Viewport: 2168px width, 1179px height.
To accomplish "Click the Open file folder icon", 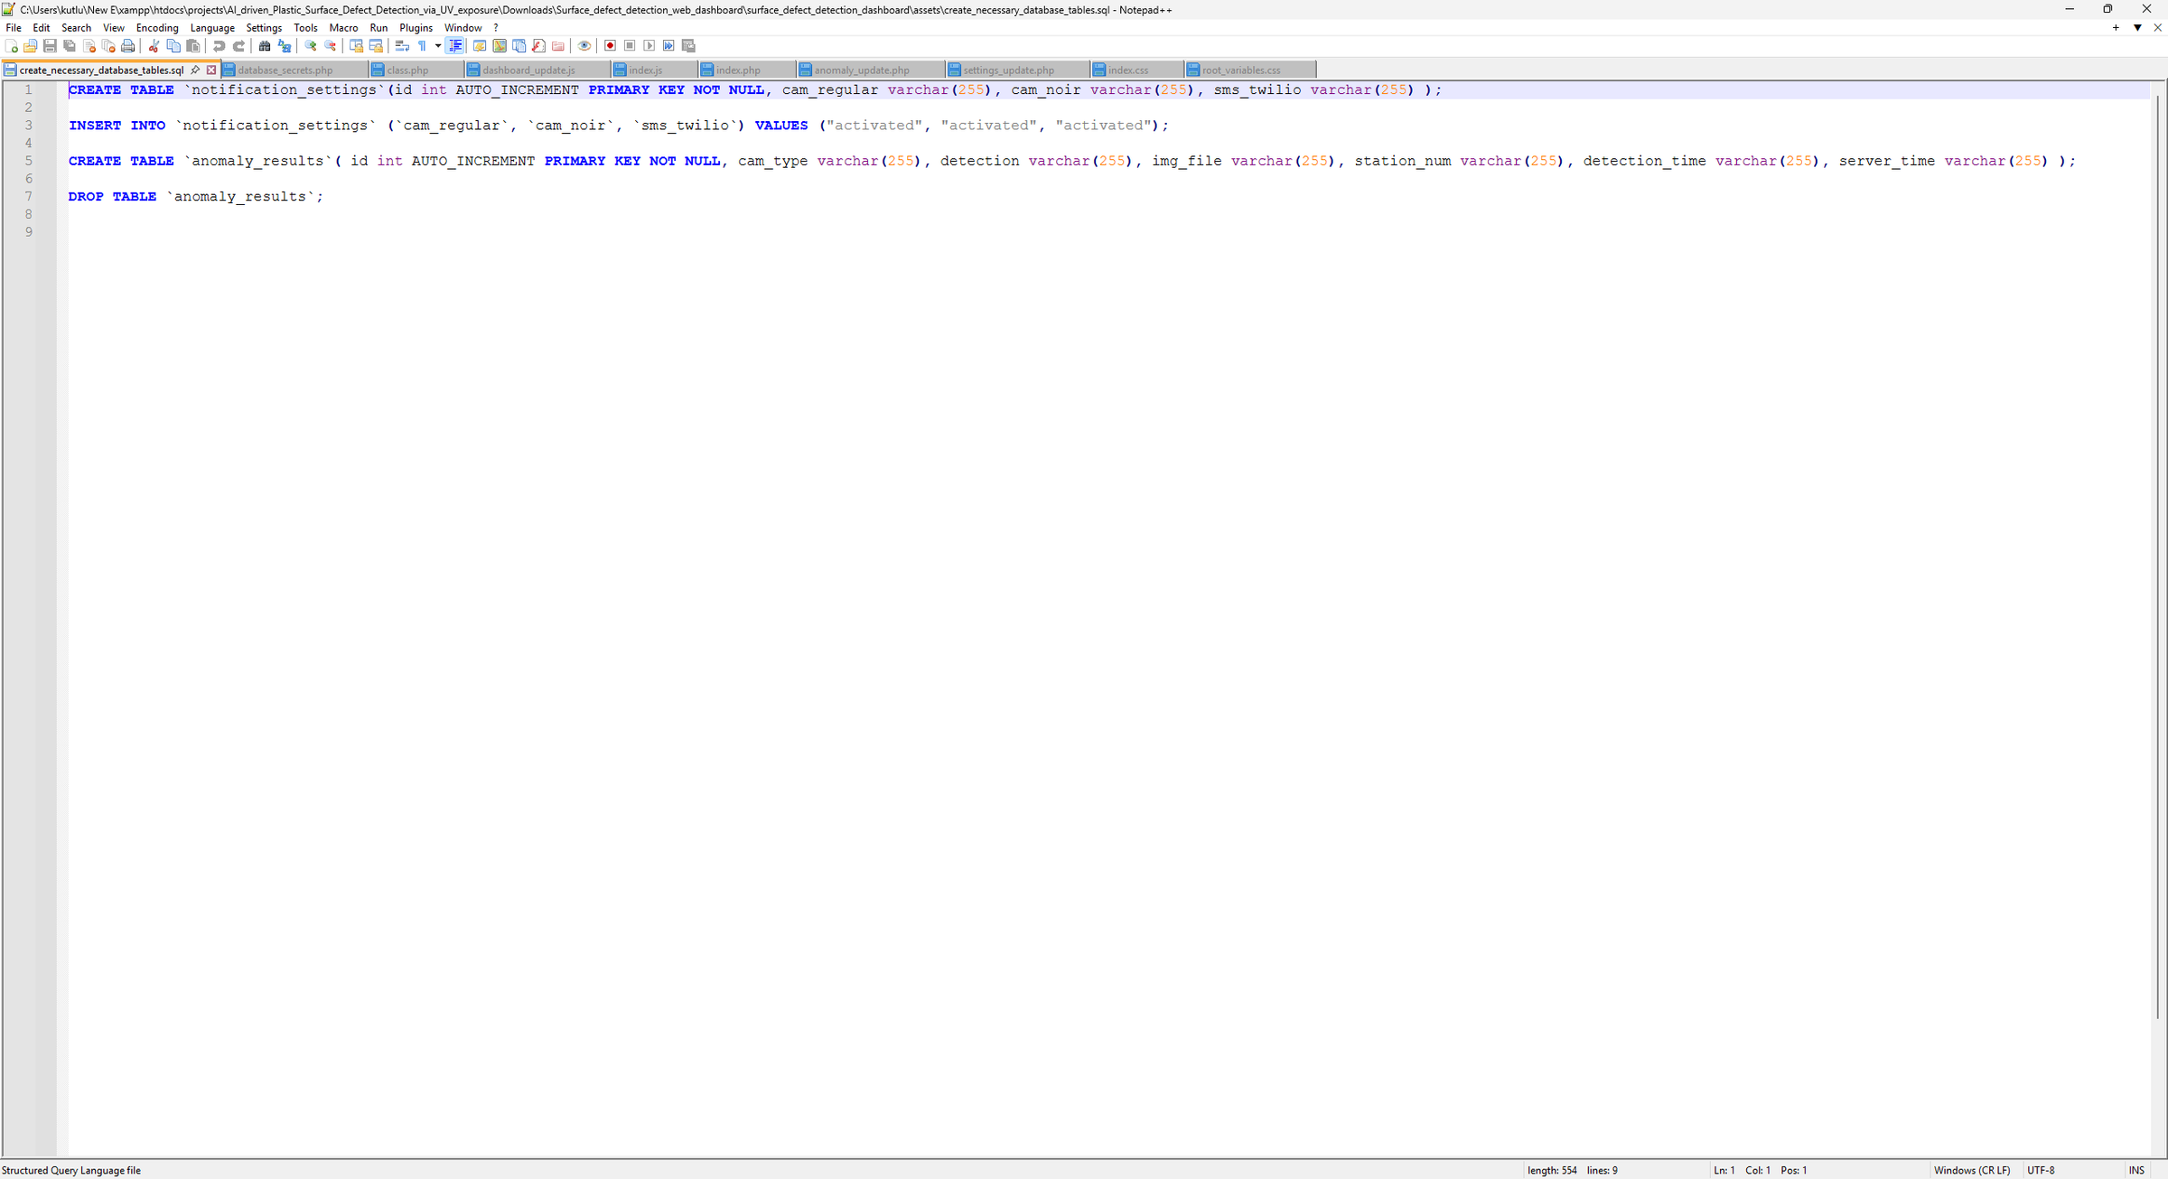I will (x=30, y=46).
